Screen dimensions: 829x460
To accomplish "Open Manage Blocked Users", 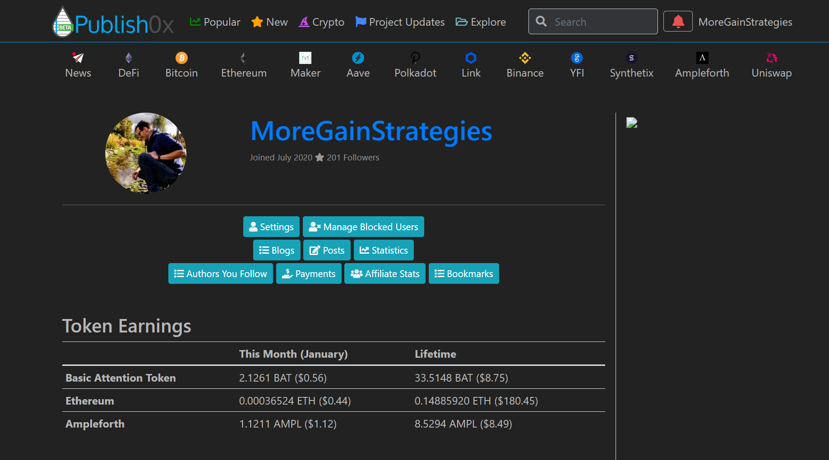I will coord(363,227).
